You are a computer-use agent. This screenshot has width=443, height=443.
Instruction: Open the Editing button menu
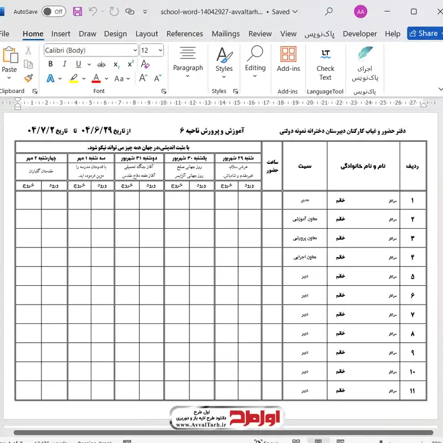255,64
